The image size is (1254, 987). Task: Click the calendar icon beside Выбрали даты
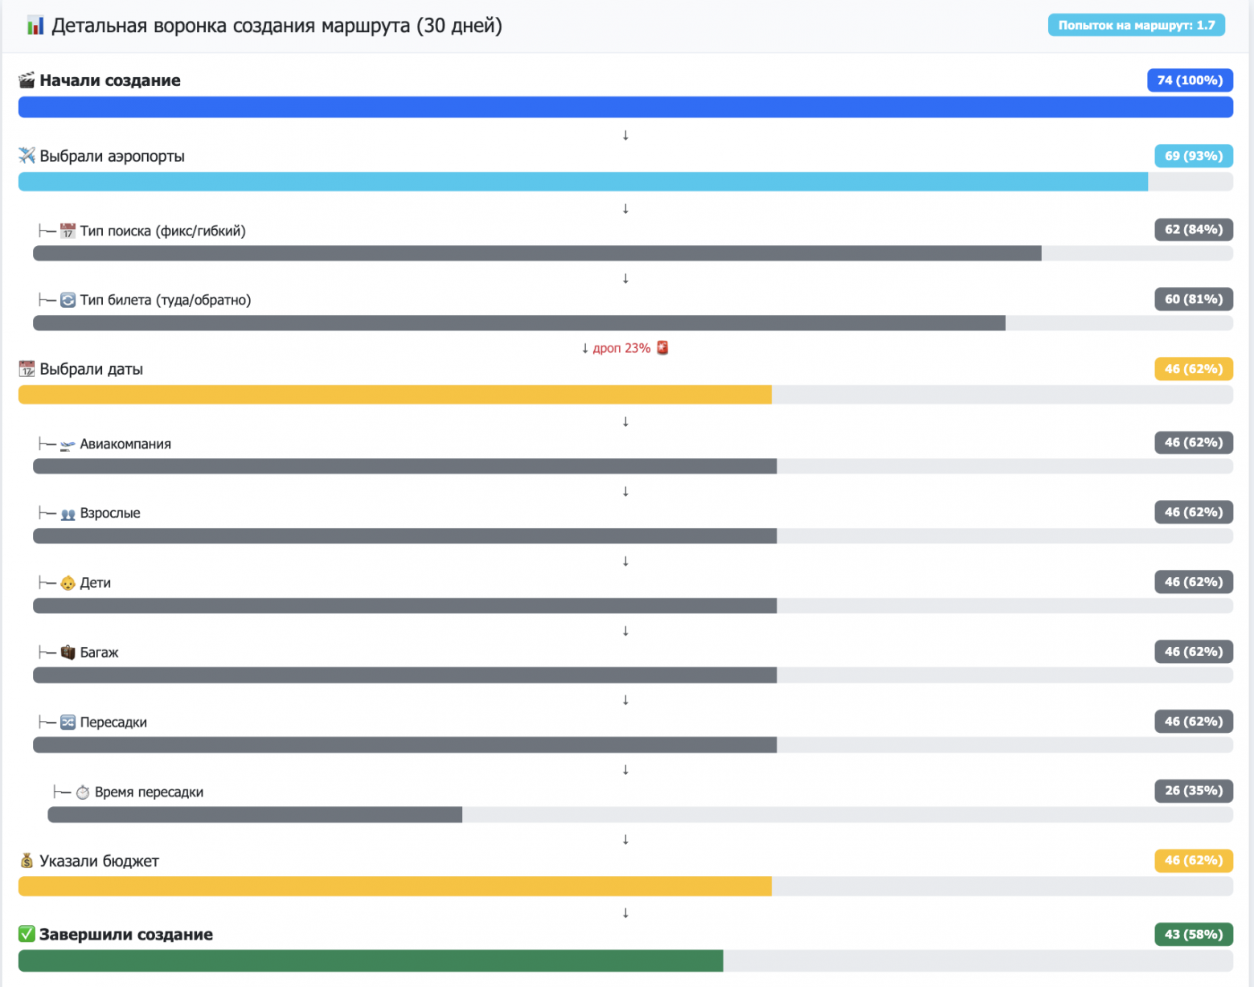(x=27, y=369)
